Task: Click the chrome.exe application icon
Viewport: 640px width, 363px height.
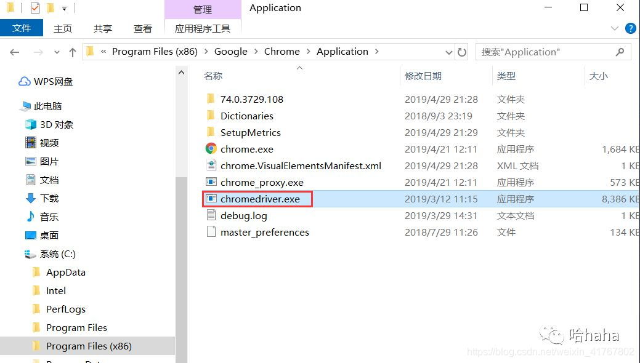Action: point(211,149)
